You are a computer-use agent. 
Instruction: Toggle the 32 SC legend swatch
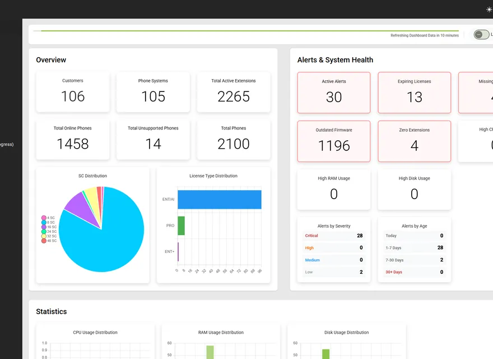coord(44,236)
